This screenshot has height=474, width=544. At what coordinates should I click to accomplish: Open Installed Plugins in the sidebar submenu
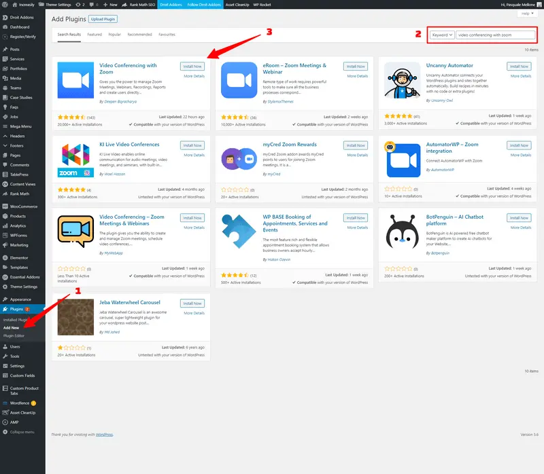tap(15, 319)
